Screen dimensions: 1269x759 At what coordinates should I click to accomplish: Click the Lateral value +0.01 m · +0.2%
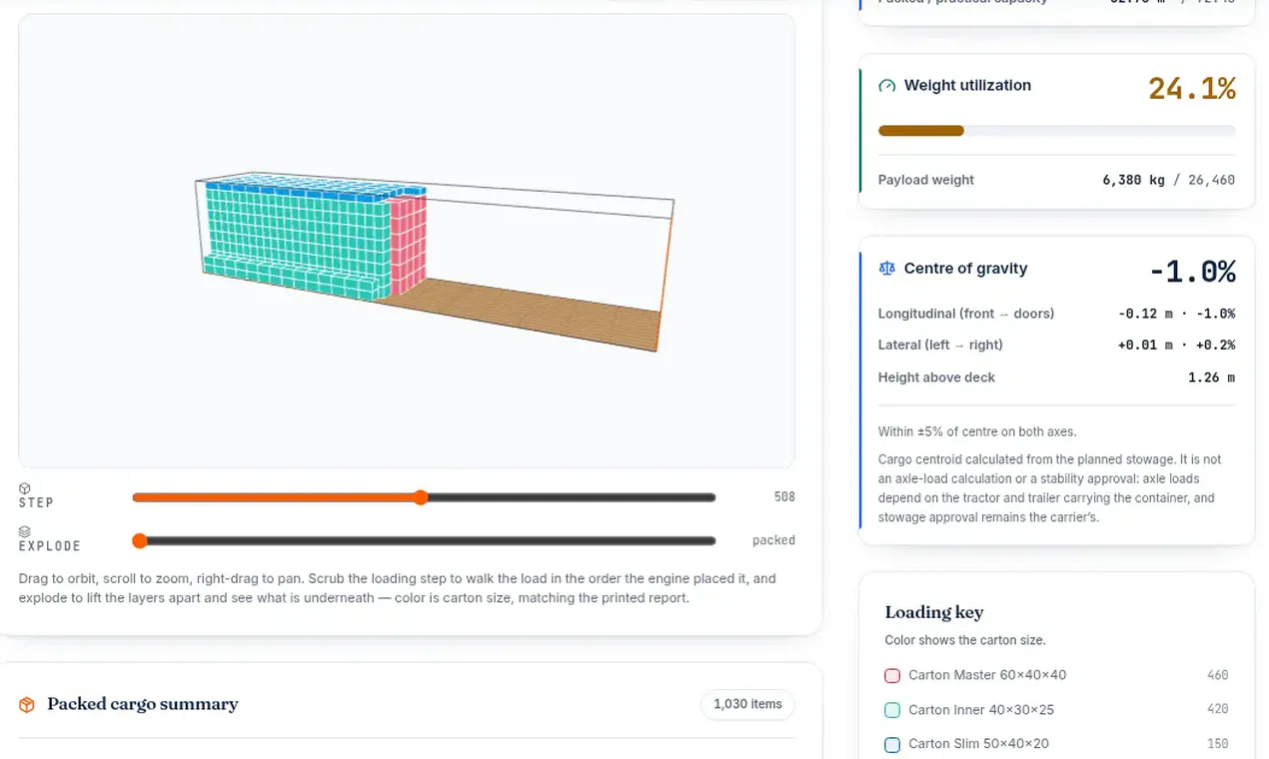click(1176, 346)
